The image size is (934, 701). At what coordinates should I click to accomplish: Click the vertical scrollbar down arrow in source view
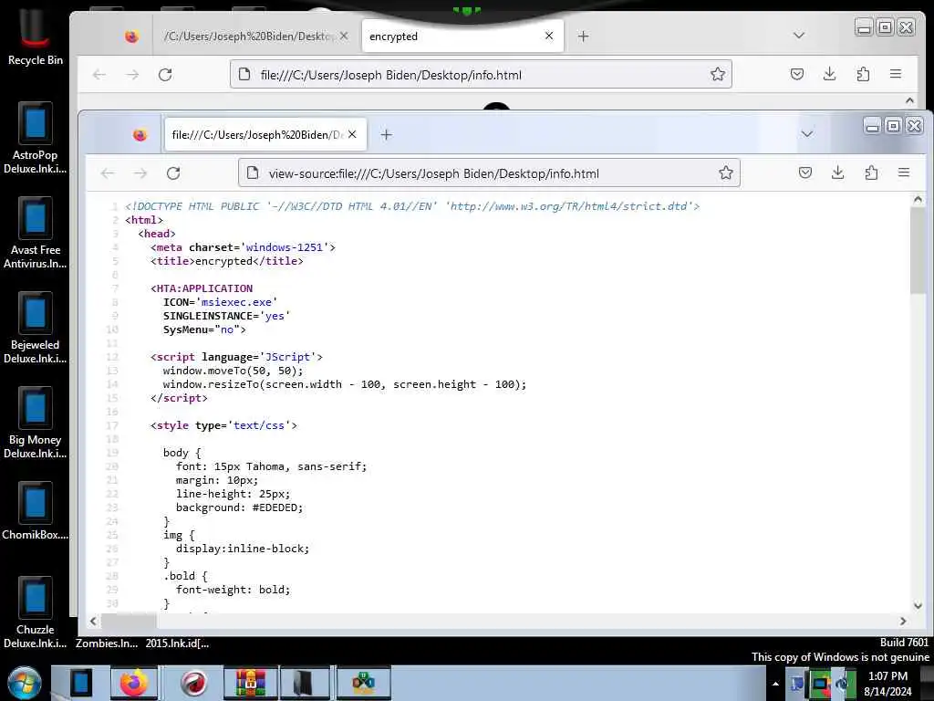(x=918, y=606)
